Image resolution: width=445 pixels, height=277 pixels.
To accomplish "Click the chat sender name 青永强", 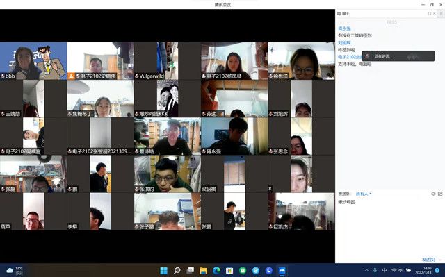I will [345, 28].
